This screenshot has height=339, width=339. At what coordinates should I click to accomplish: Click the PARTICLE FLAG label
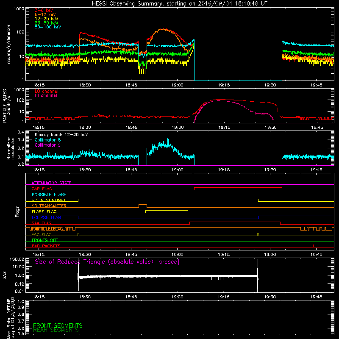coord(47,229)
